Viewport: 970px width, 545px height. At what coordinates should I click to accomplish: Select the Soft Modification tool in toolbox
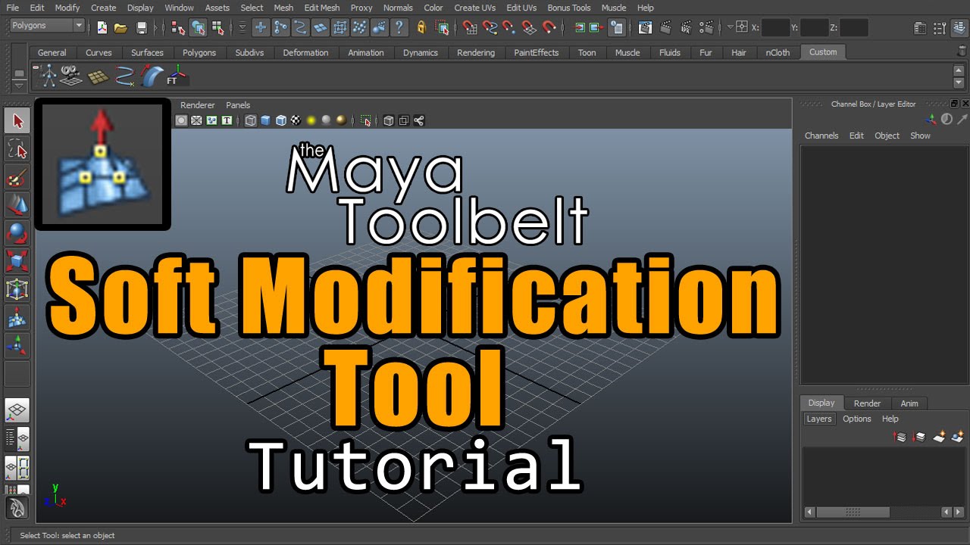pyautogui.click(x=17, y=317)
